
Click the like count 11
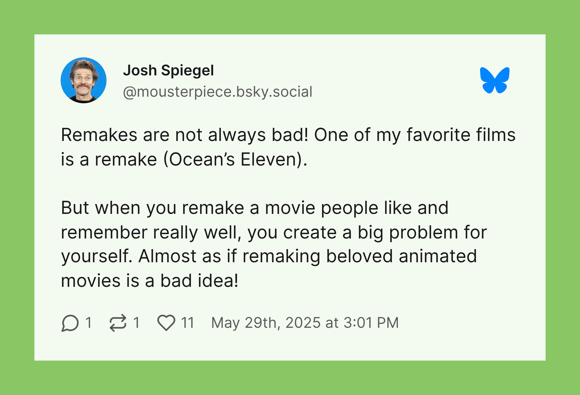click(187, 323)
